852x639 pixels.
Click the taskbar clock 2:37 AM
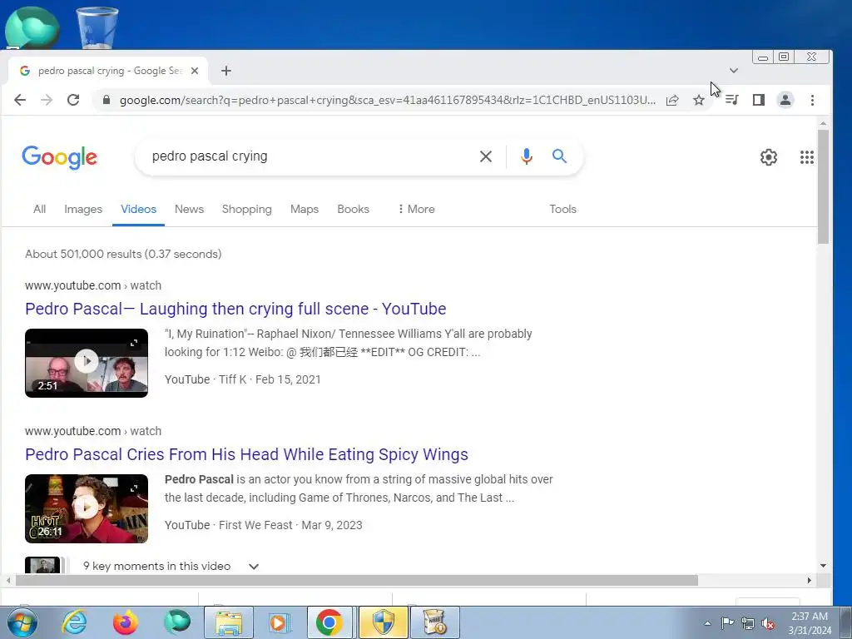coord(810,622)
